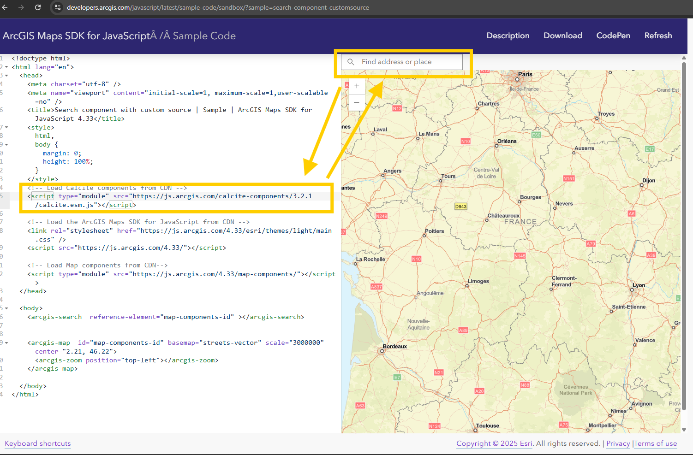Click the Avignon label on the map

pyautogui.click(x=642, y=404)
